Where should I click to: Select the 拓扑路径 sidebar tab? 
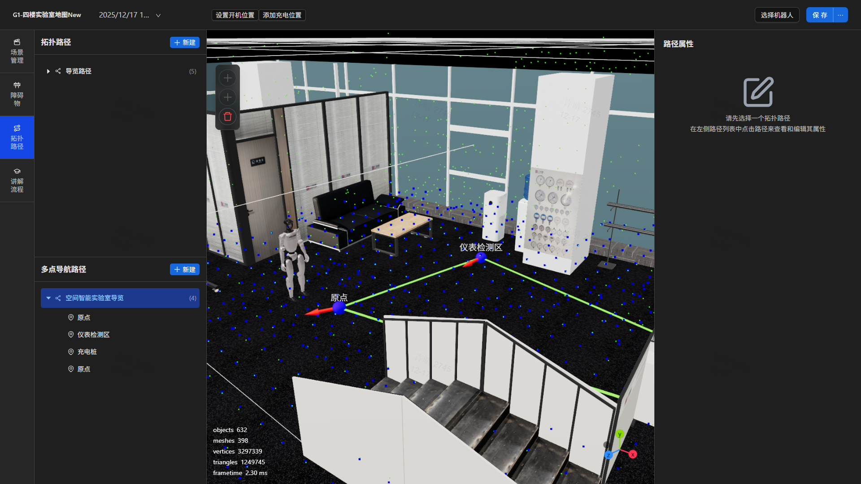click(x=17, y=137)
